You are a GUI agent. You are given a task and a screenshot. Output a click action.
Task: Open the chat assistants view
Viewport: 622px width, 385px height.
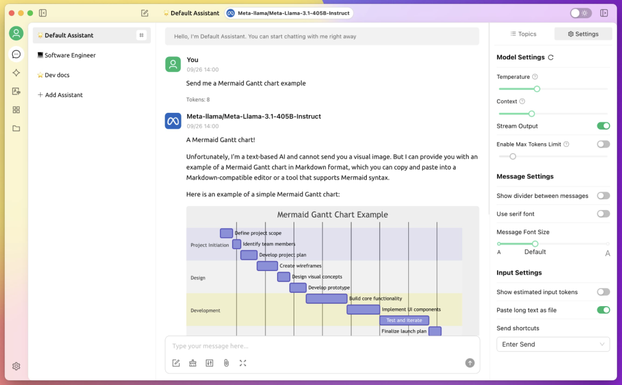tap(16, 54)
